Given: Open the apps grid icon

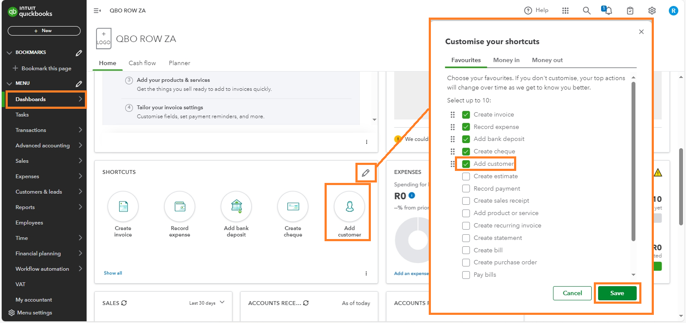Looking at the screenshot, I should [x=566, y=11].
